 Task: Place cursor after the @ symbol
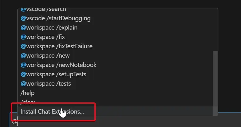tap(17, 121)
